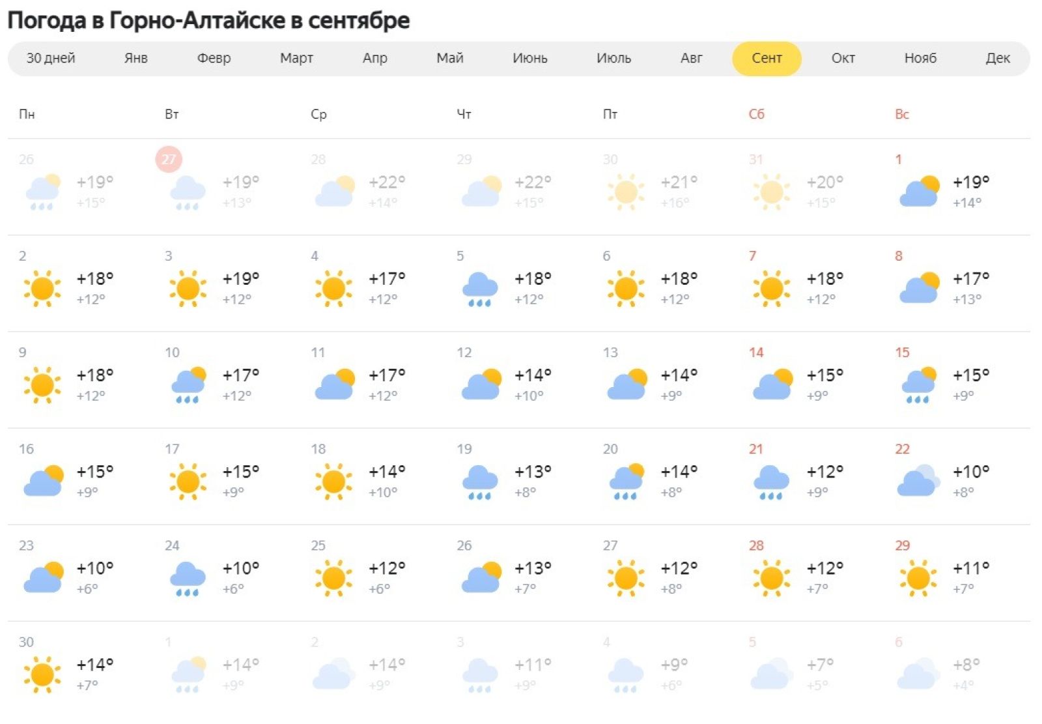
Task: Open the Окт month tab
Action: (x=843, y=59)
